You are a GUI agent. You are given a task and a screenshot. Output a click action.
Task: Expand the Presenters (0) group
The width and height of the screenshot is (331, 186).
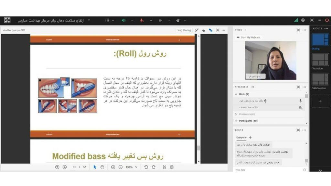[236, 114]
